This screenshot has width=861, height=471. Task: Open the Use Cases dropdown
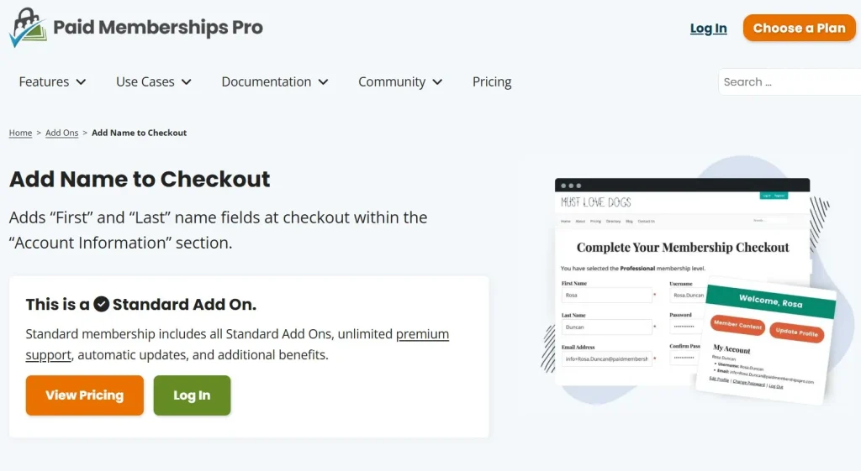point(154,82)
